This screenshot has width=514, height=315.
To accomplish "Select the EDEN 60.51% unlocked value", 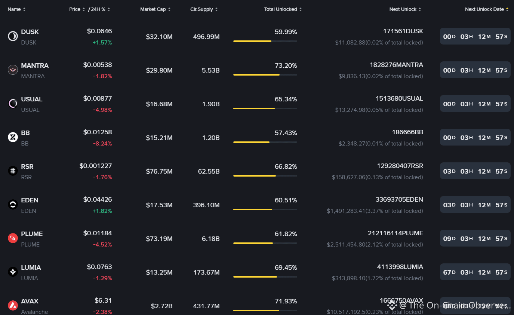I will click(286, 201).
